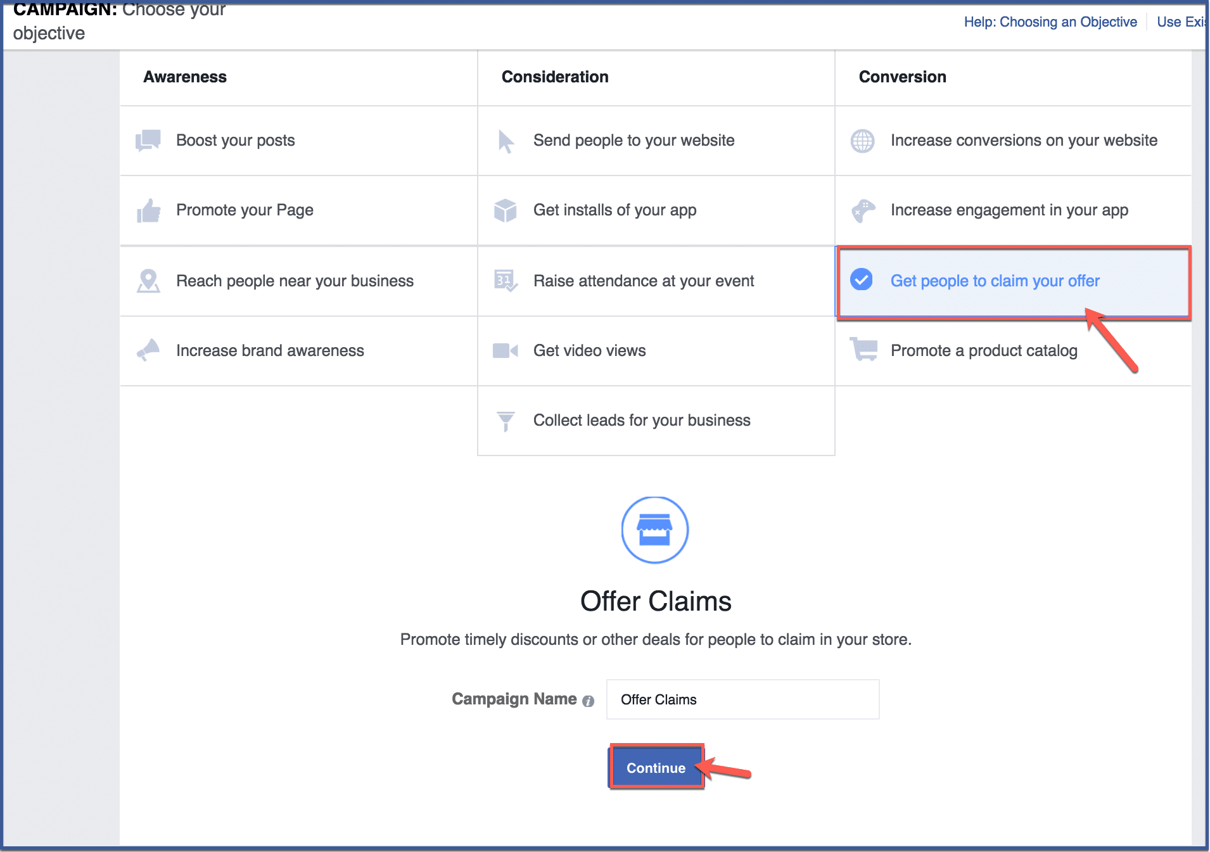The height and width of the screenshot is (852, 1210).
Task: Click the video camera icon for video views
Action: 506,350
